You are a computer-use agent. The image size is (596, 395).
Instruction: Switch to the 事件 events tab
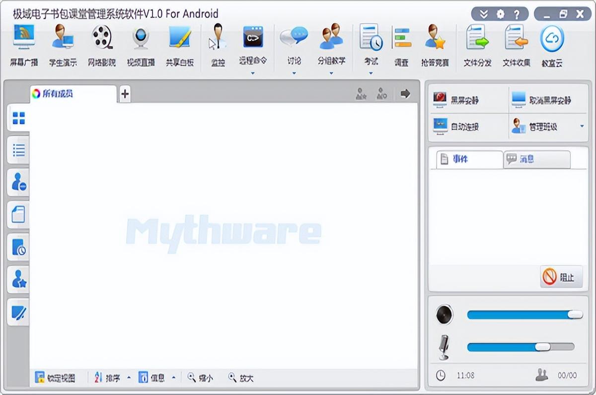tap(469, 159)
